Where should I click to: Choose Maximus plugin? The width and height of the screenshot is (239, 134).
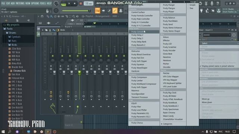135,90
